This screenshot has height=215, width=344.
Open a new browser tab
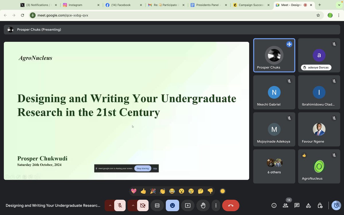[320, 5]
